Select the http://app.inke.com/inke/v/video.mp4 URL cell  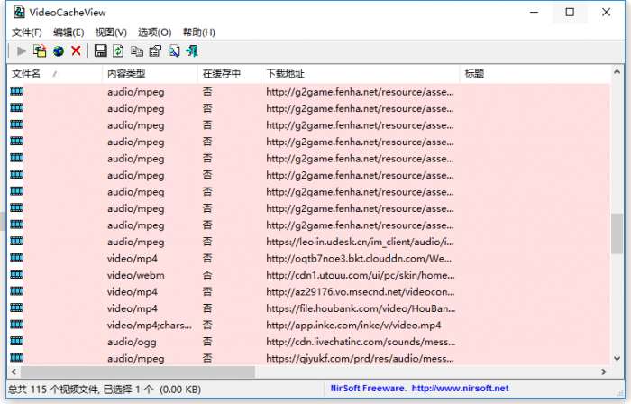353,326
